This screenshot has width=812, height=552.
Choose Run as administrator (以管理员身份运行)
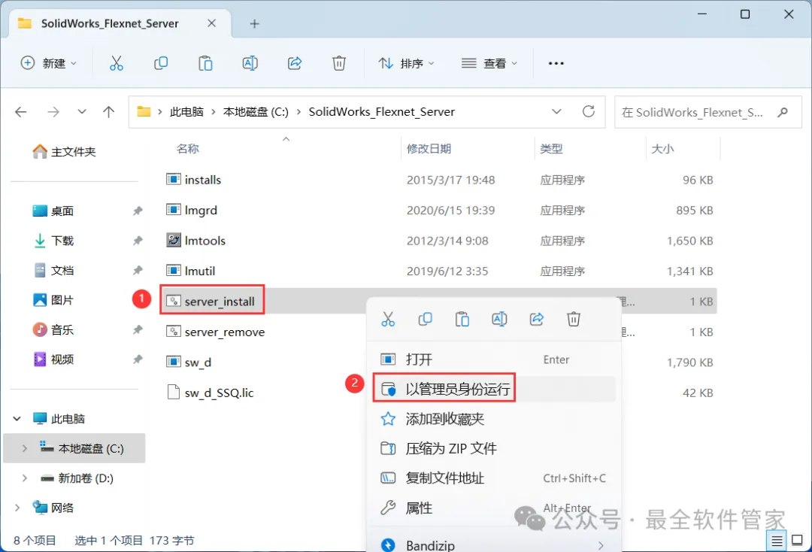(493, 389)
